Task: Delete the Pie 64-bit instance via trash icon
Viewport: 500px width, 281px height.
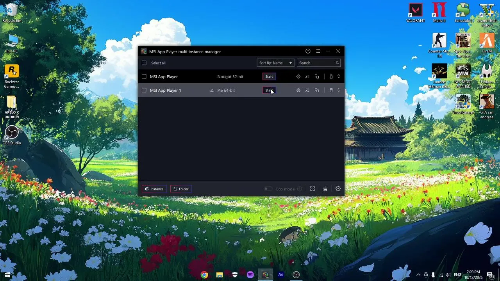Action: point(331,90)
